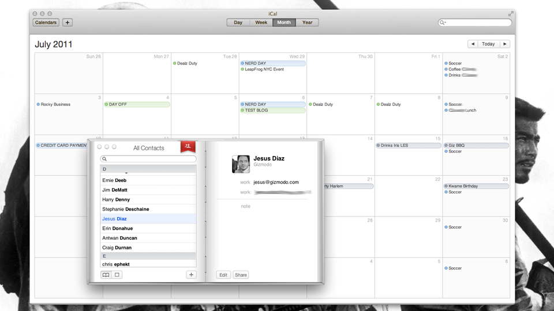Open the iCal search magnifier dropdown

(443, 22)
